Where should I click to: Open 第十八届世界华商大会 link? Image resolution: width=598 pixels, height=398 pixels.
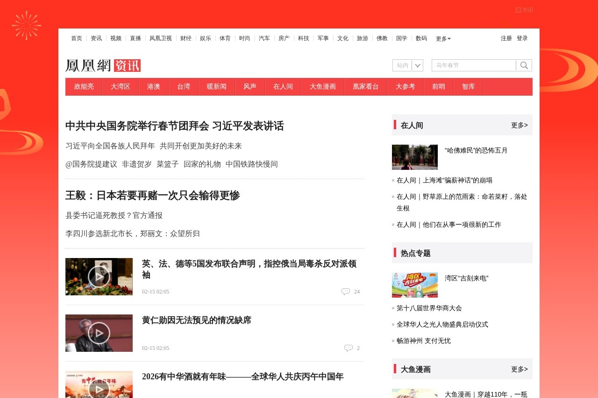point(429,308)
